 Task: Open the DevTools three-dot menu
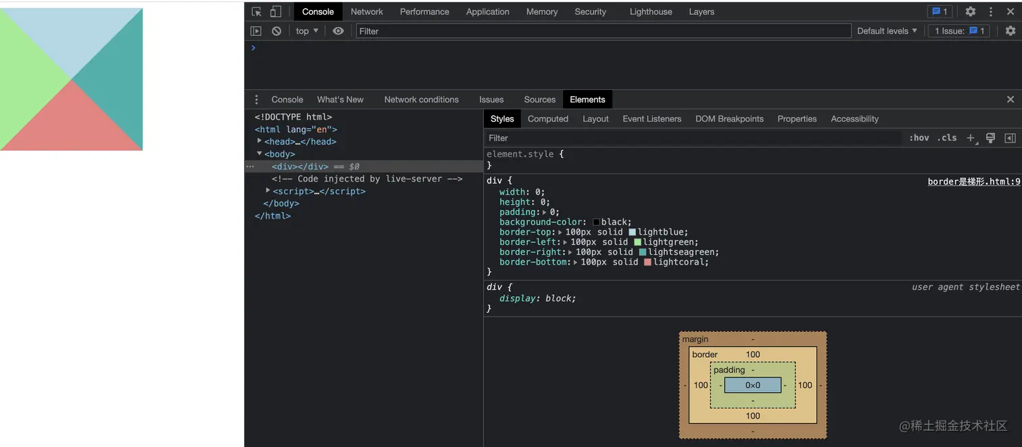991,11
